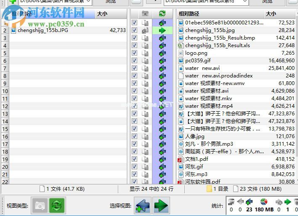Image resolution: width=298 pixels, height=216 pixels.
Task: Select right file water new.avi.prodadindex
Action: [x=219, y=76]
